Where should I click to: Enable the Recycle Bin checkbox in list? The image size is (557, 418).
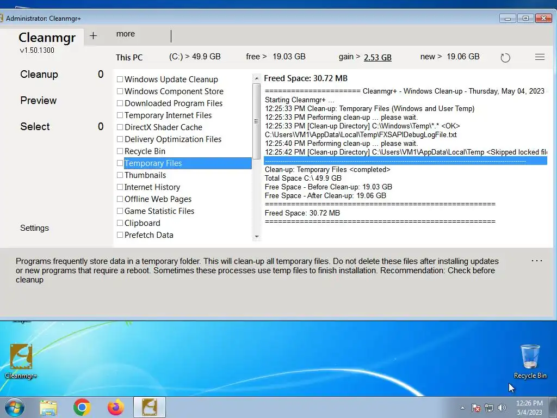pyautogui.click(x=120, y=151)
